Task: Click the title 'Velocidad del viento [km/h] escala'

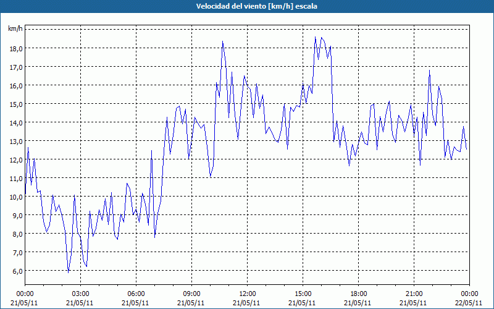Action: (256, 6)
